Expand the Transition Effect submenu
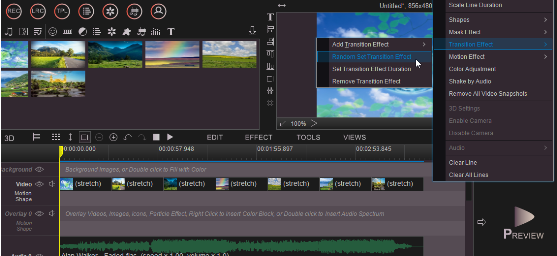 (x=493, y=44)
